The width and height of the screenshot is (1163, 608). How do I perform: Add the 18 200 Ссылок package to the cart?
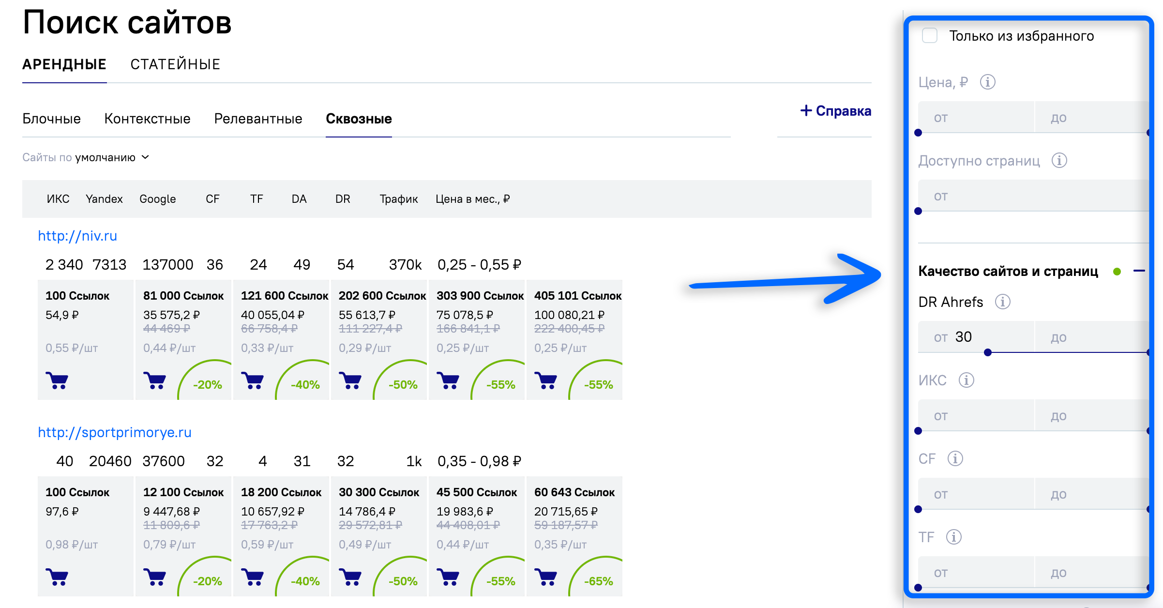click(x=252, y=577)
